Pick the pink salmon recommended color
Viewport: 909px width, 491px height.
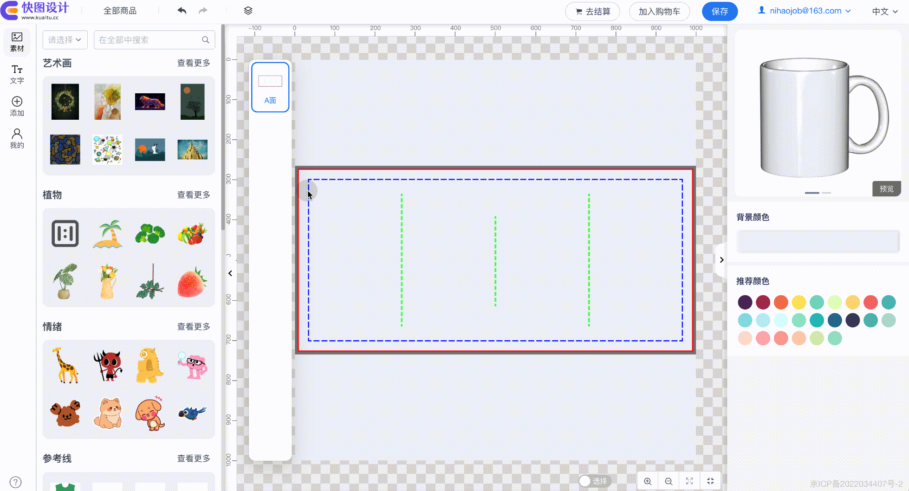click(763, 338)
